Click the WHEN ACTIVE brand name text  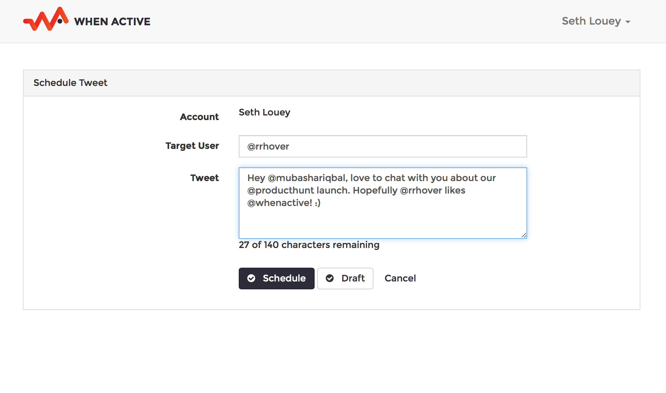pos(112,22)
